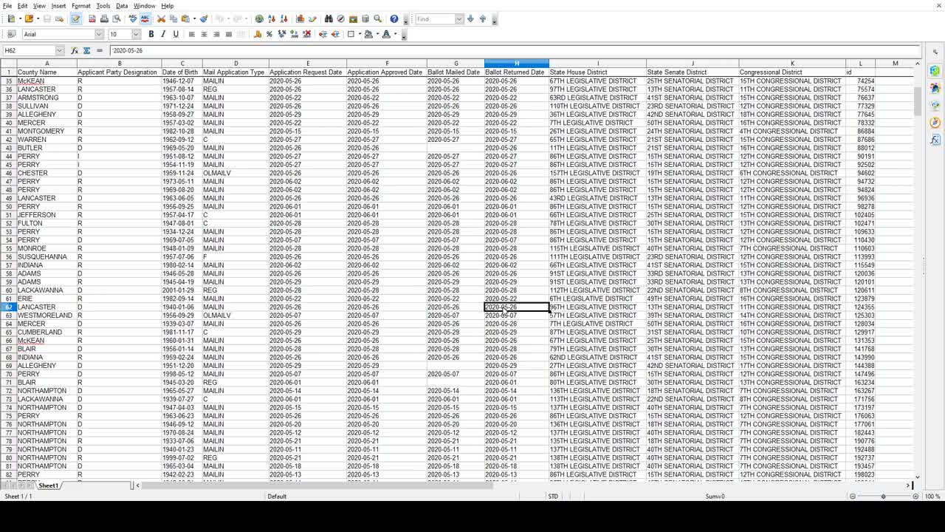Open the Navigator compass icon
The image size is (945, 532).
coord(340,18)
